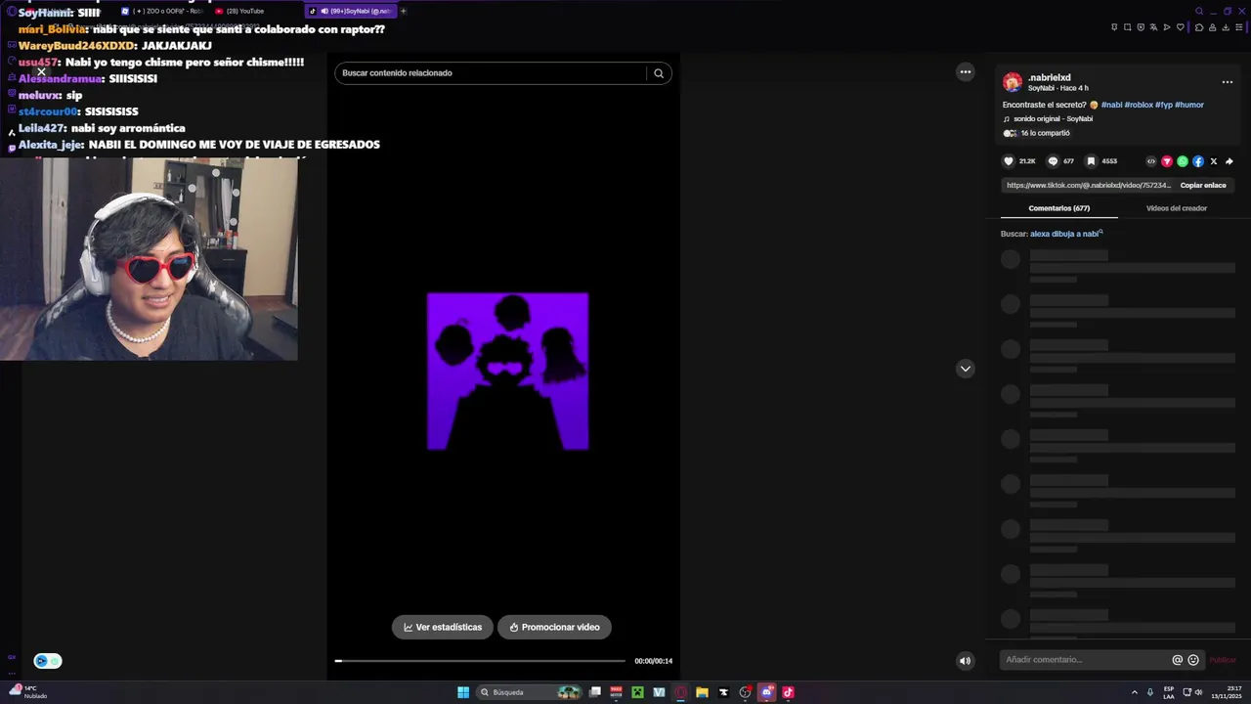Switch to the Comentarios (677) tab
This screenshot has width=1251, height=704.
pyautogui.click(x=1058, y=208)
